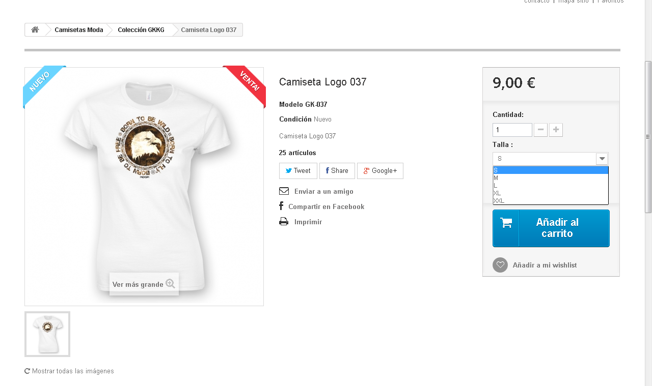Click the printer icon beside Imprimir
Screen dimensions: 652x386
[284, 221]
